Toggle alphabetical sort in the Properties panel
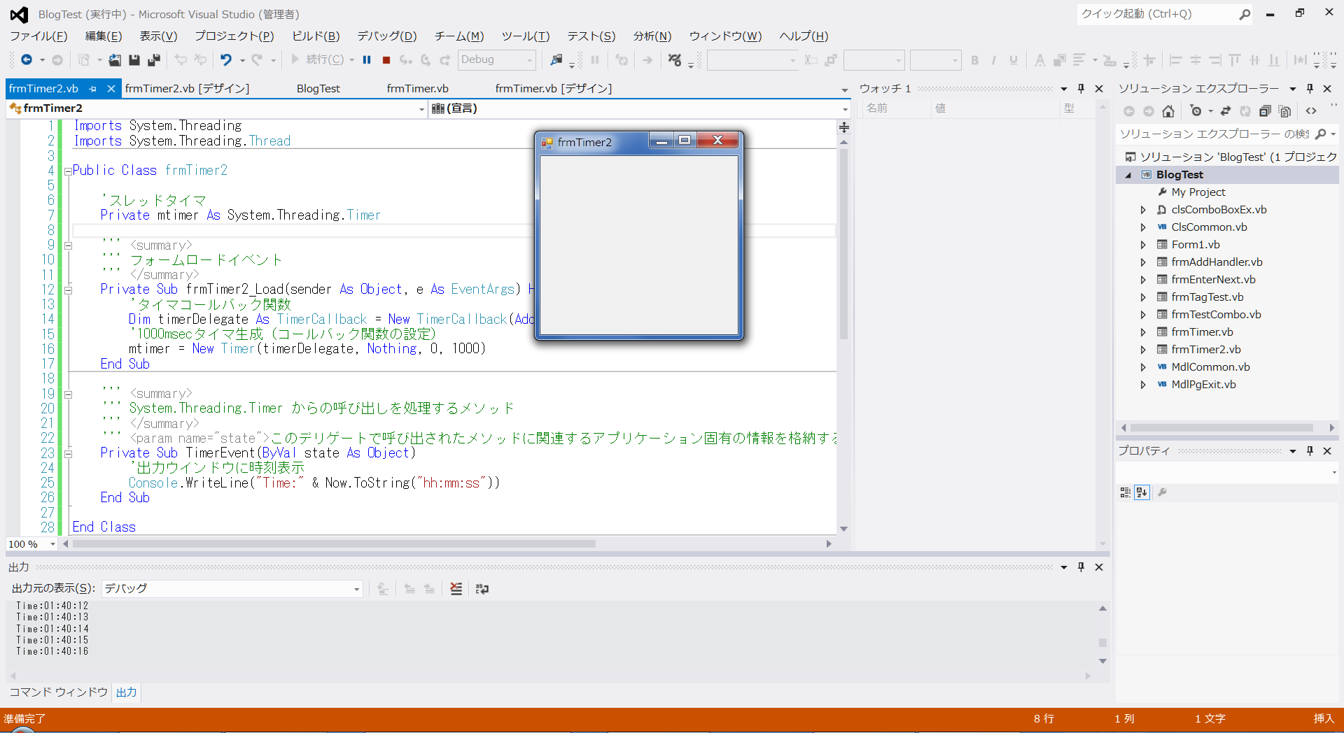Viewport: 1344px width, 733px height. tap(1142, 492)
